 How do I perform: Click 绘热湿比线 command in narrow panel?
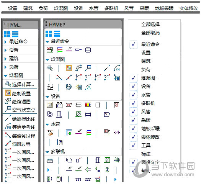click(x=20, y=119)
